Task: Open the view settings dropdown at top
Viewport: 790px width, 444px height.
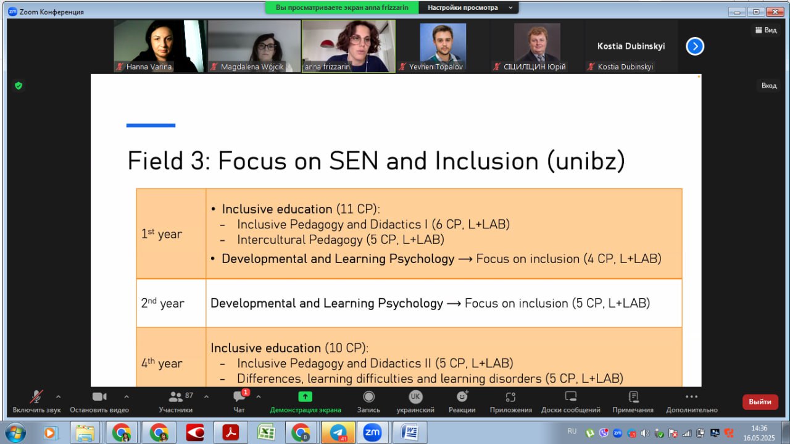Action: pos(468,8)
